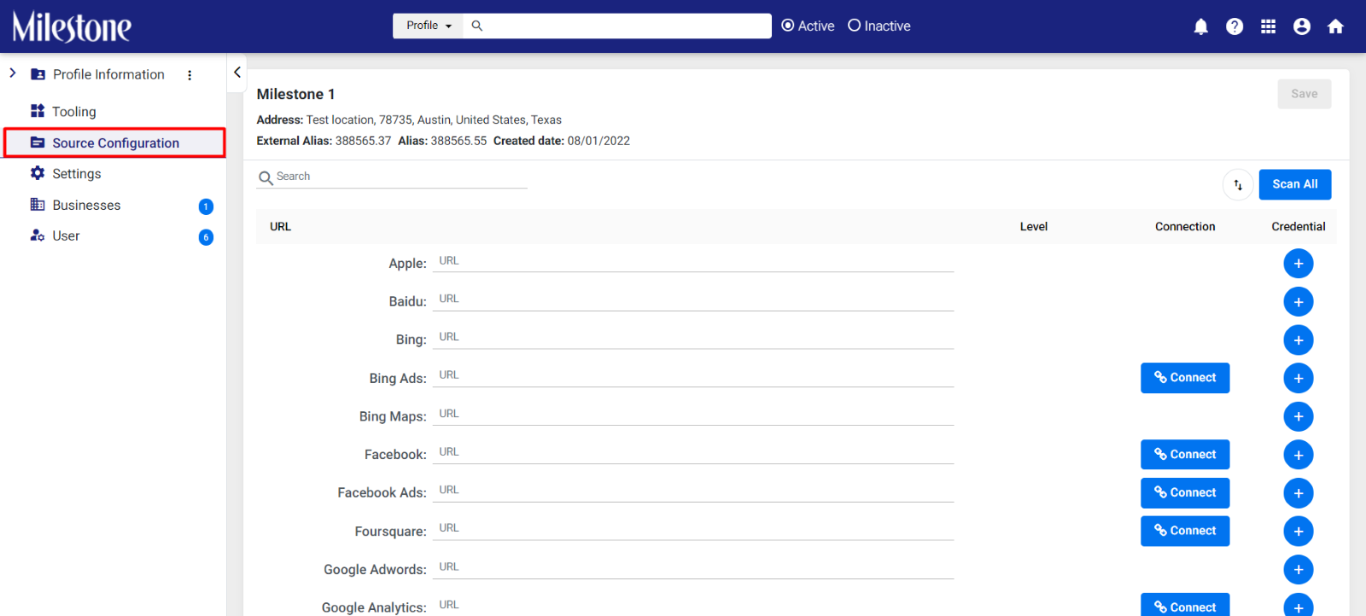Open Profile Information three-dot menu
The image size is (1366, 616).
pyautogui.click(x=190, y=75)
